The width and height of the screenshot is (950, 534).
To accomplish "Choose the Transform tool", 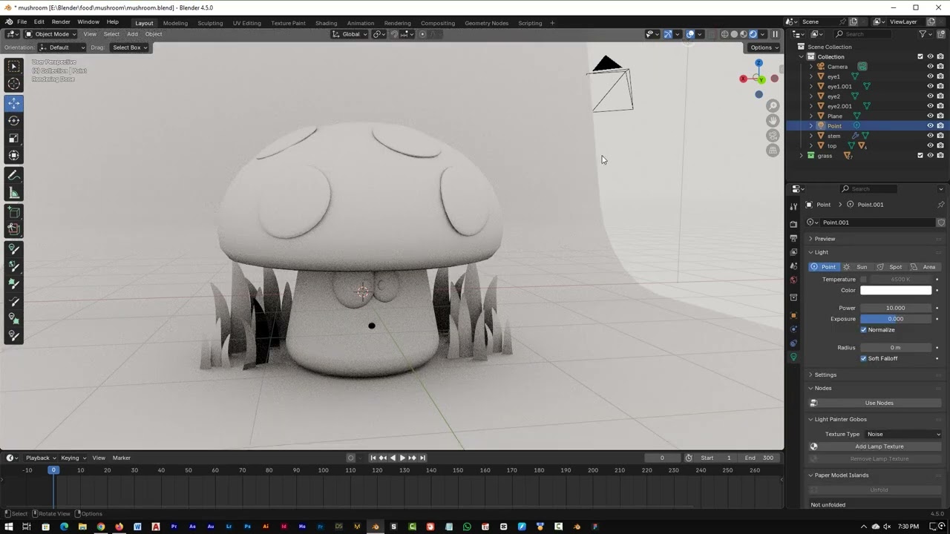I will tap(13, 155).
